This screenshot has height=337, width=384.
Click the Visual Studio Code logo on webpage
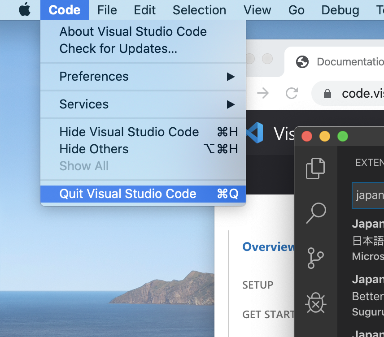[255, 133]
